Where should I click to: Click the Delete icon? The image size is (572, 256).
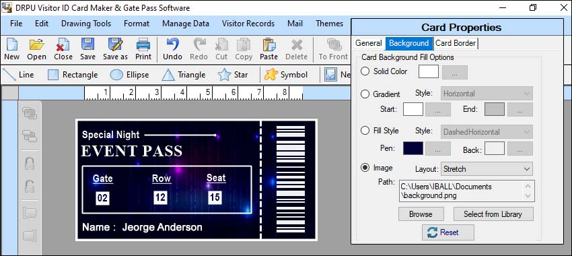click(296, 49)
